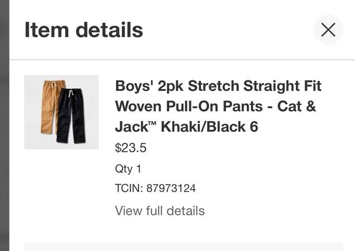Click "Boys' 2pk Stretch Straight Fit" title line

click(x=218, y=86)
